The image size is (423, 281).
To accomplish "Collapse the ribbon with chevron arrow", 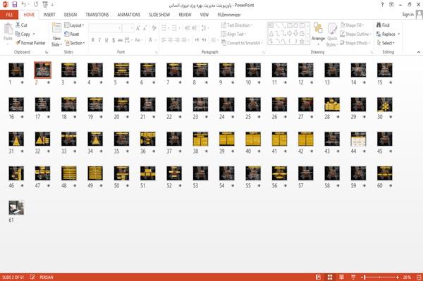I will pyautogui.click(x=418, y=52).
